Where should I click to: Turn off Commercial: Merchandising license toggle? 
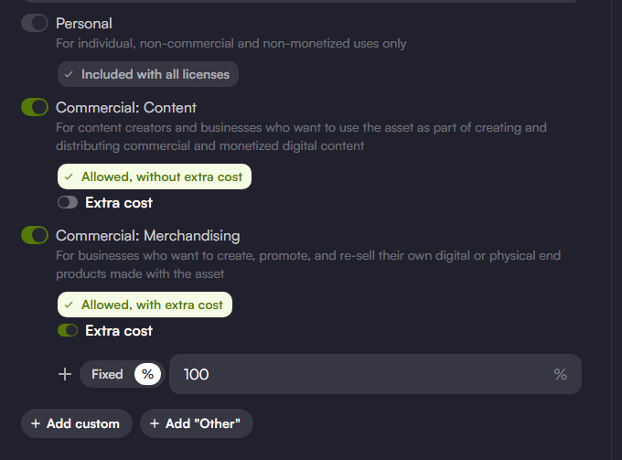coord(35,235)
